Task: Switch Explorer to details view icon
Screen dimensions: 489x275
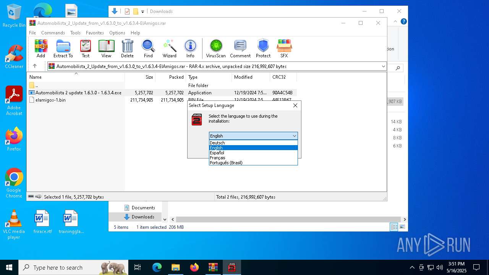Action: pos(394,227)
